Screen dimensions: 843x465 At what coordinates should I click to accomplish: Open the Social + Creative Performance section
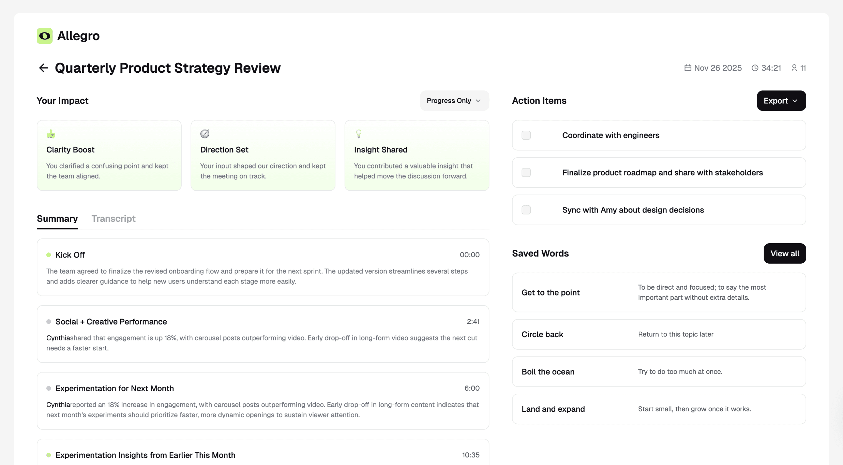tap(111, 322)
